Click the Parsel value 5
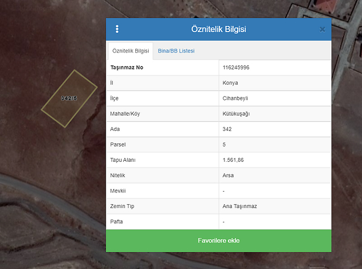This screenshot has width=362, height=269. pos(225,144)
